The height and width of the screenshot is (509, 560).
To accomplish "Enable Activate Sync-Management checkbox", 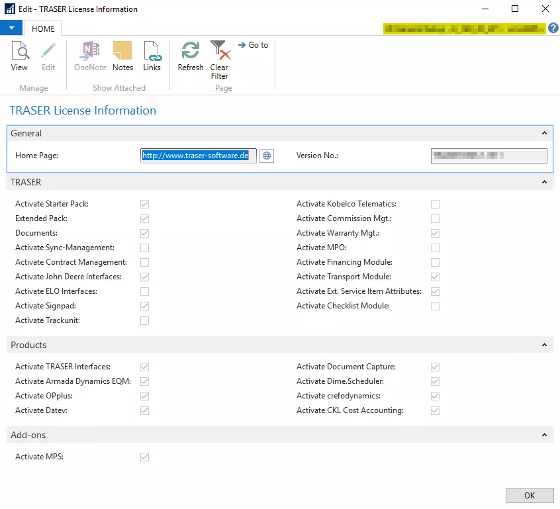I will click(x=145, y=248).
